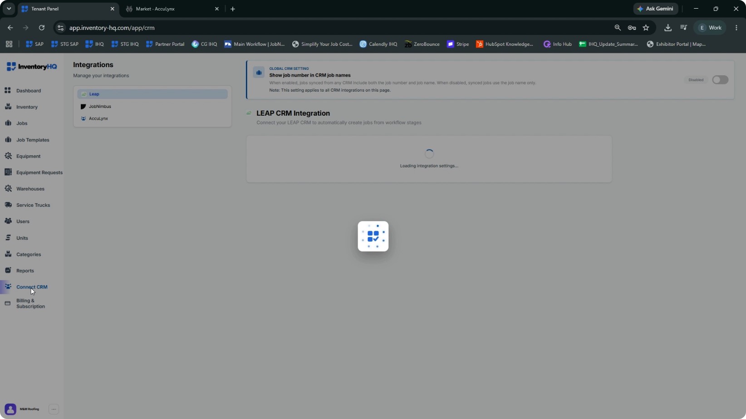Click the M&M Roofing user avatar
Viewport: 746px width, 419px height.
pos(10,409)
